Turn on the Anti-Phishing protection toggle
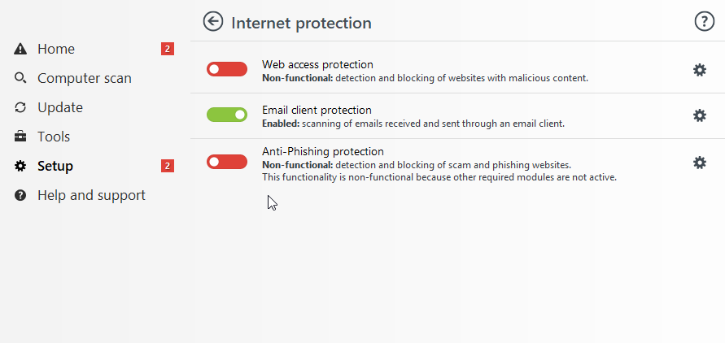 pyautogui.click(x=227, y=162)
